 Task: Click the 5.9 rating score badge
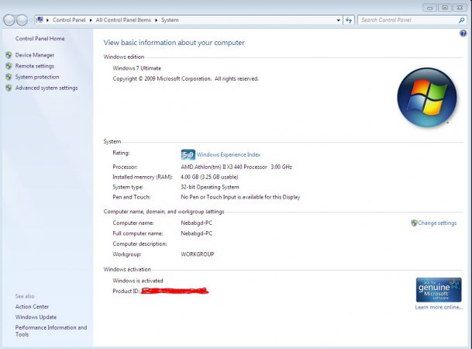(x=188, y=155)
